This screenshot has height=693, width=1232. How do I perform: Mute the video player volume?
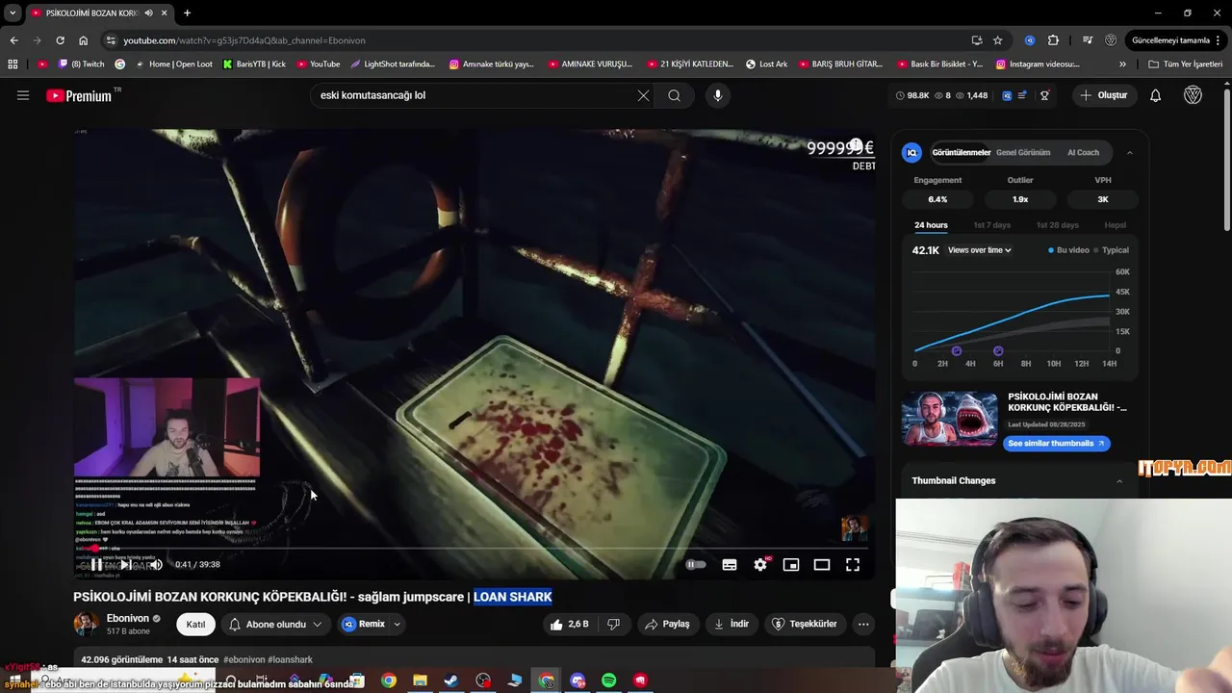(x=155, y=565)
